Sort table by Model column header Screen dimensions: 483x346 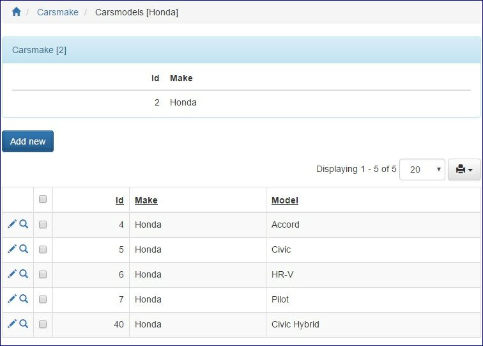pos(285,200)
